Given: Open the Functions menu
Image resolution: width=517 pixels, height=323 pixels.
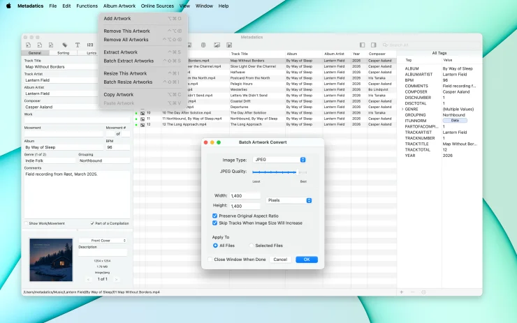Looking at the screenshot, I should [87, 6].
